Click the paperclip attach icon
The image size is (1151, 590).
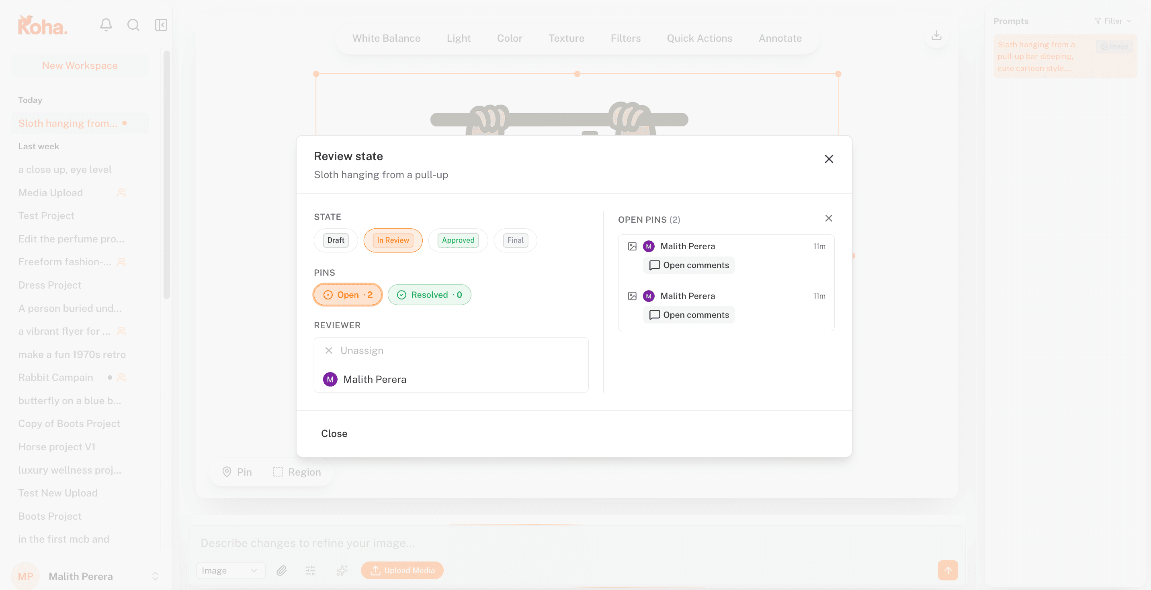[281, 570]
